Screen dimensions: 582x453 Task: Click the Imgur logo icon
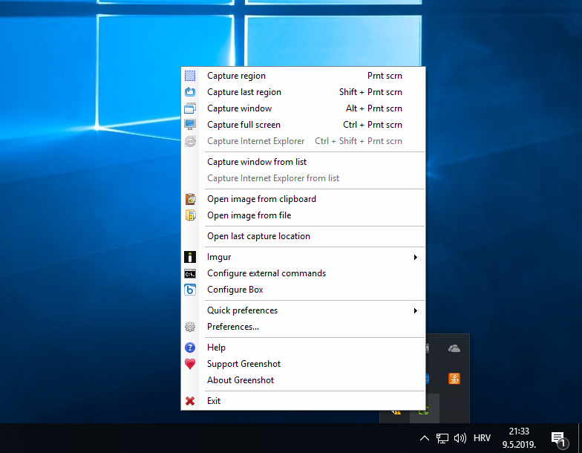[x=190, y=257]
